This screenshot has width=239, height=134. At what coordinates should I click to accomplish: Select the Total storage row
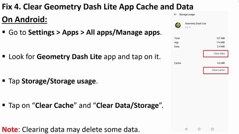pyautogui.click(x=199, y=38)
